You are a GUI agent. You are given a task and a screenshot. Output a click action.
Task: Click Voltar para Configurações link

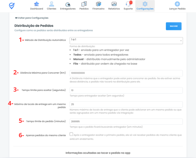(32, 18)
